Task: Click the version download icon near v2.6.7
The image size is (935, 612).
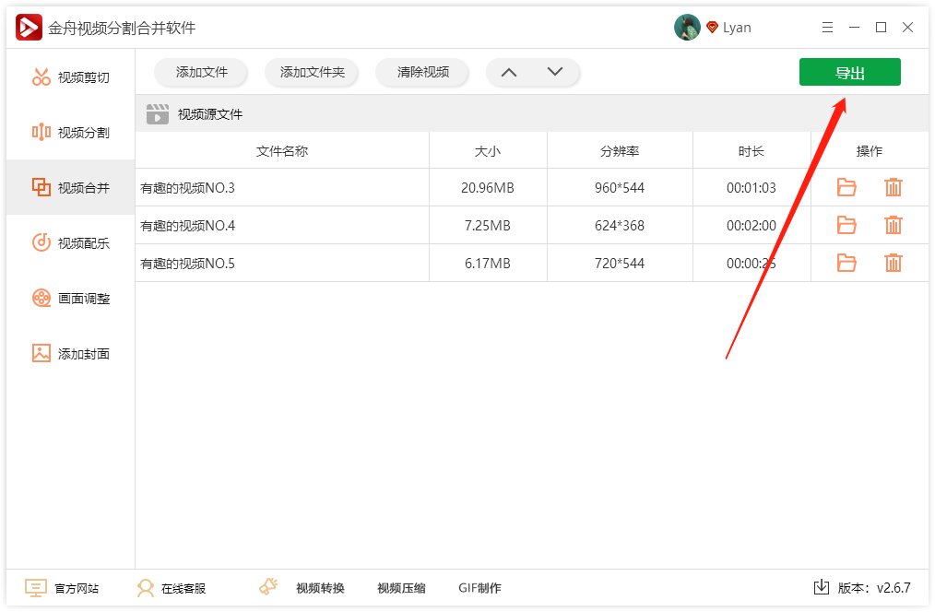Action: tap(820, 587)
